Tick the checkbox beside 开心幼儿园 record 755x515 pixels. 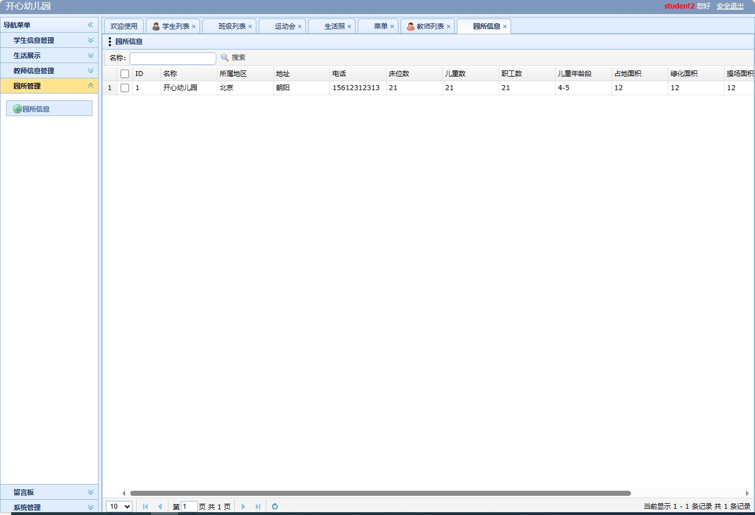[x=125, y=88]
